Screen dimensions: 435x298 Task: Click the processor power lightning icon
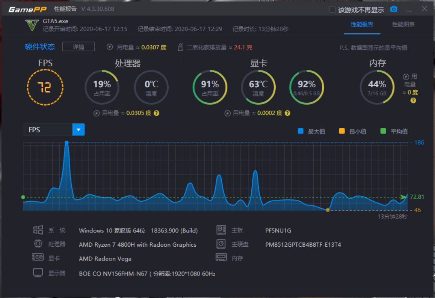(x=97, y=113)
